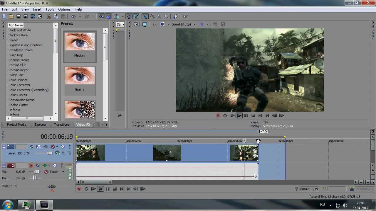Open split screen selection dropdown arrow
376x211 pixels.
[168, 24]
